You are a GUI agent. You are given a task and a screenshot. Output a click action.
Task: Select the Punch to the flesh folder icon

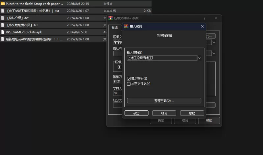point(3,4)
